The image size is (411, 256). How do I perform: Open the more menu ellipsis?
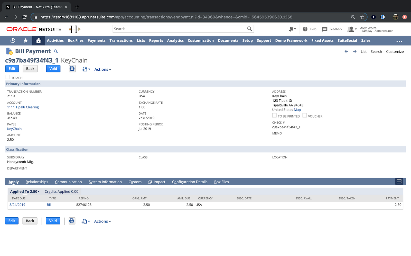click(x=399, y=41)
